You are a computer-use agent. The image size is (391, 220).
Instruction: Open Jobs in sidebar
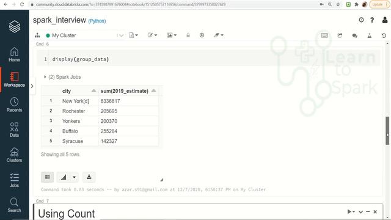pyautogui.click(x=14, y=180)
